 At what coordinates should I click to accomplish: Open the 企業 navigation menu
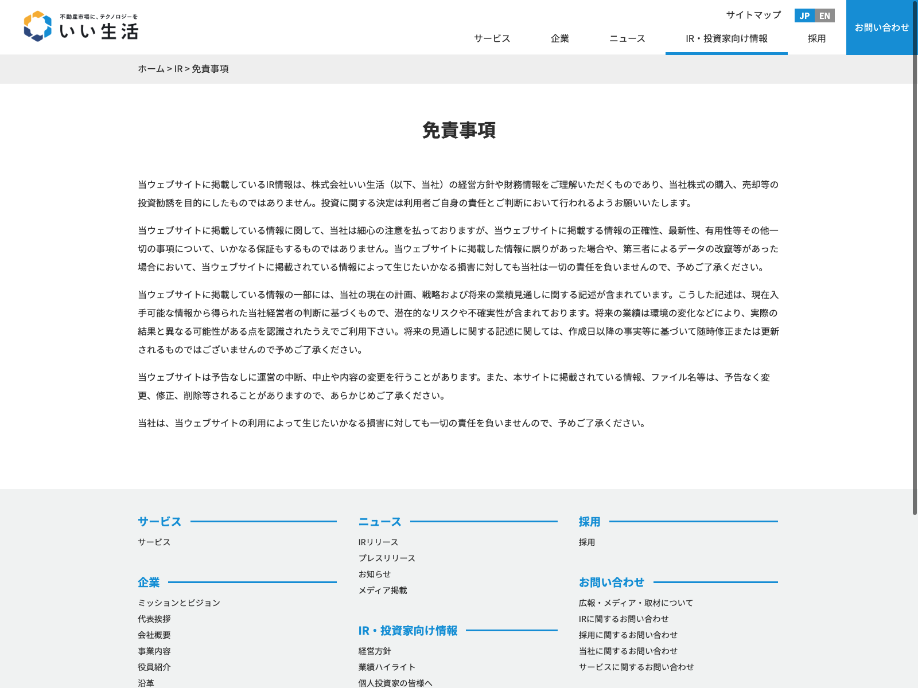click(x=559, y=38)
